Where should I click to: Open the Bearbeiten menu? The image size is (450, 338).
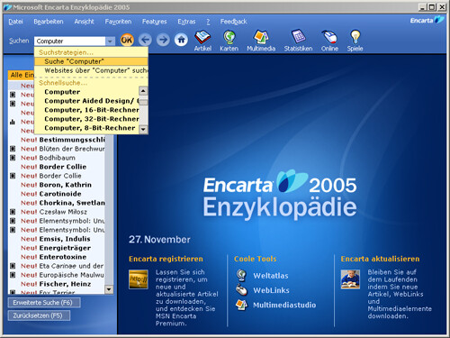tap(49, 22)
